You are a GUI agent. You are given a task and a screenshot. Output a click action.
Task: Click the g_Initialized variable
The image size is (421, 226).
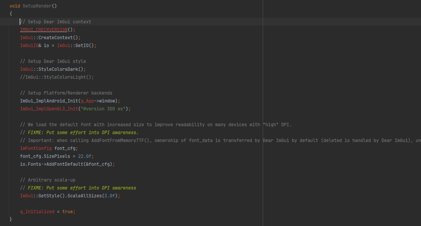click(37, 212)
